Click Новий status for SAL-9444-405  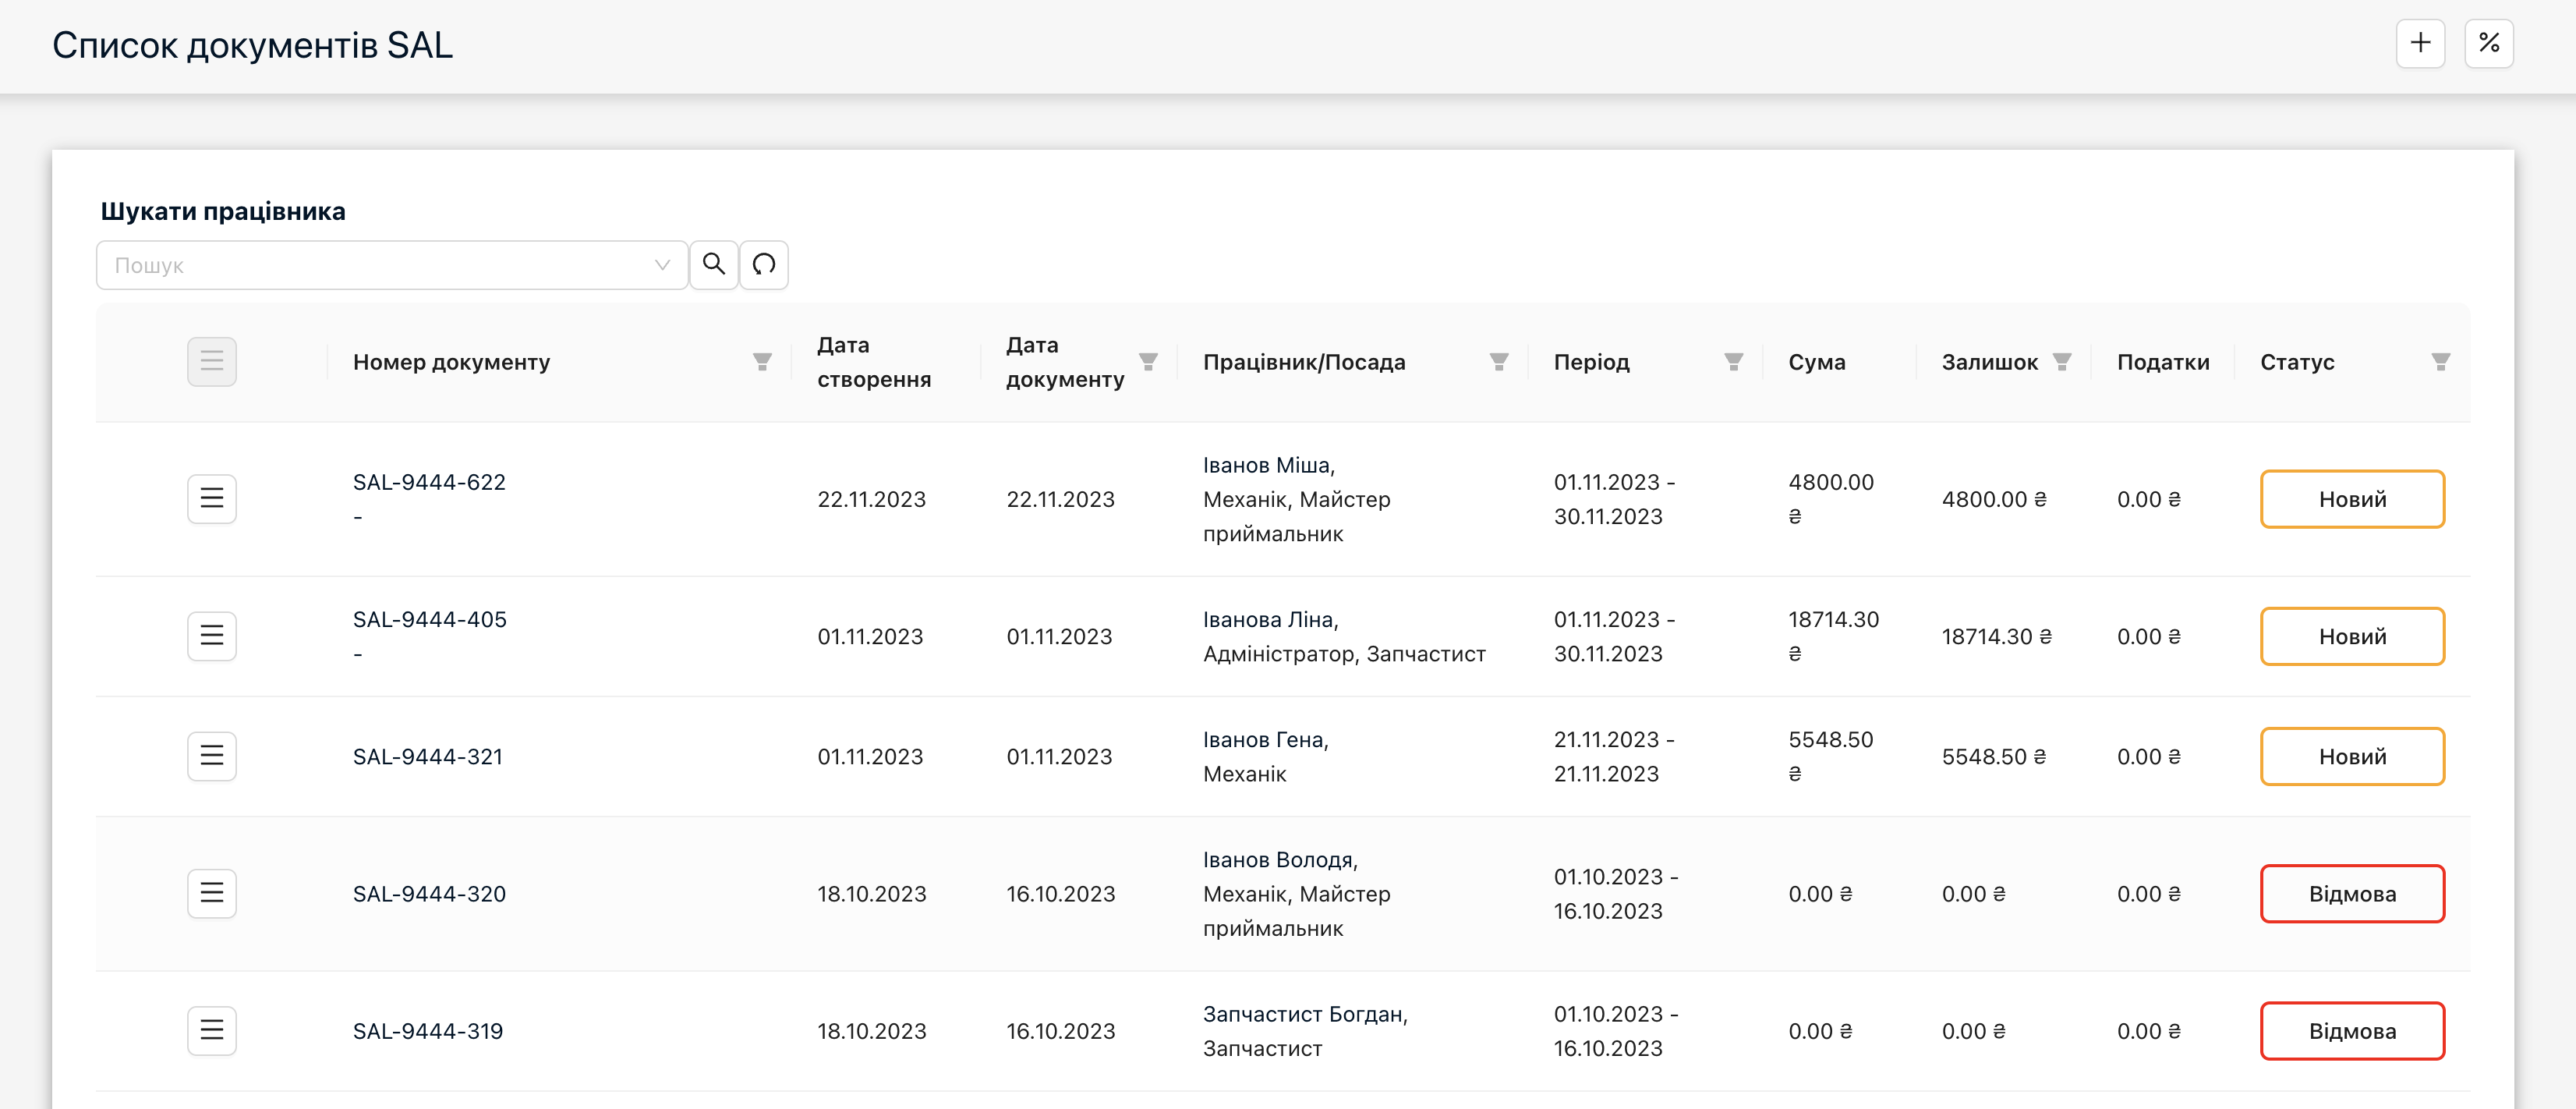(2352, 636)
